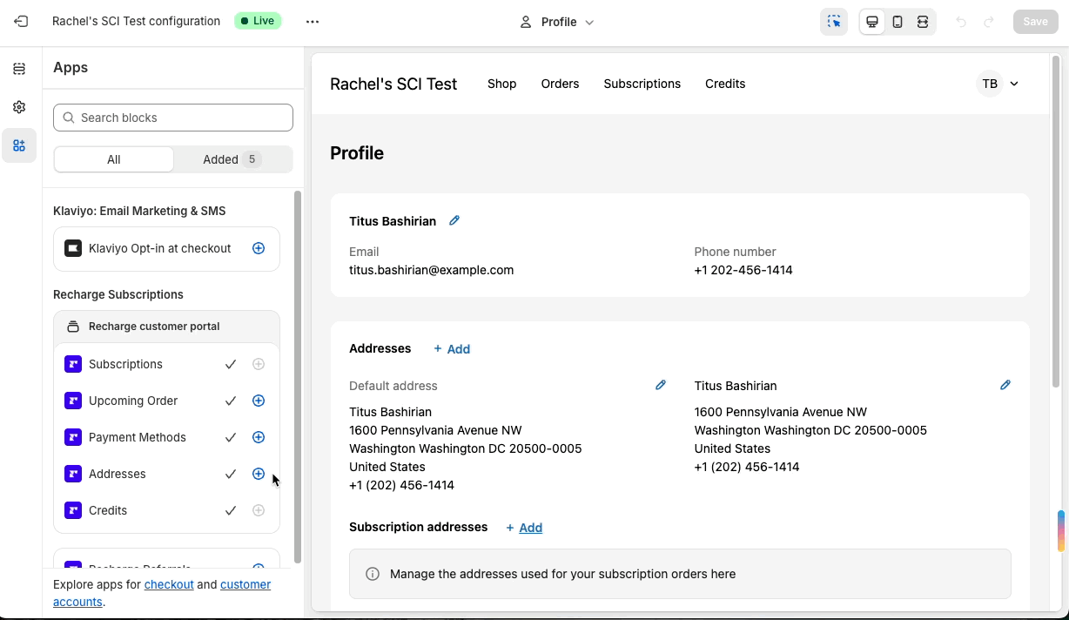Open the Shop nav item
The width and height of the screenshot is (1069, 620).
coord(502,84)
